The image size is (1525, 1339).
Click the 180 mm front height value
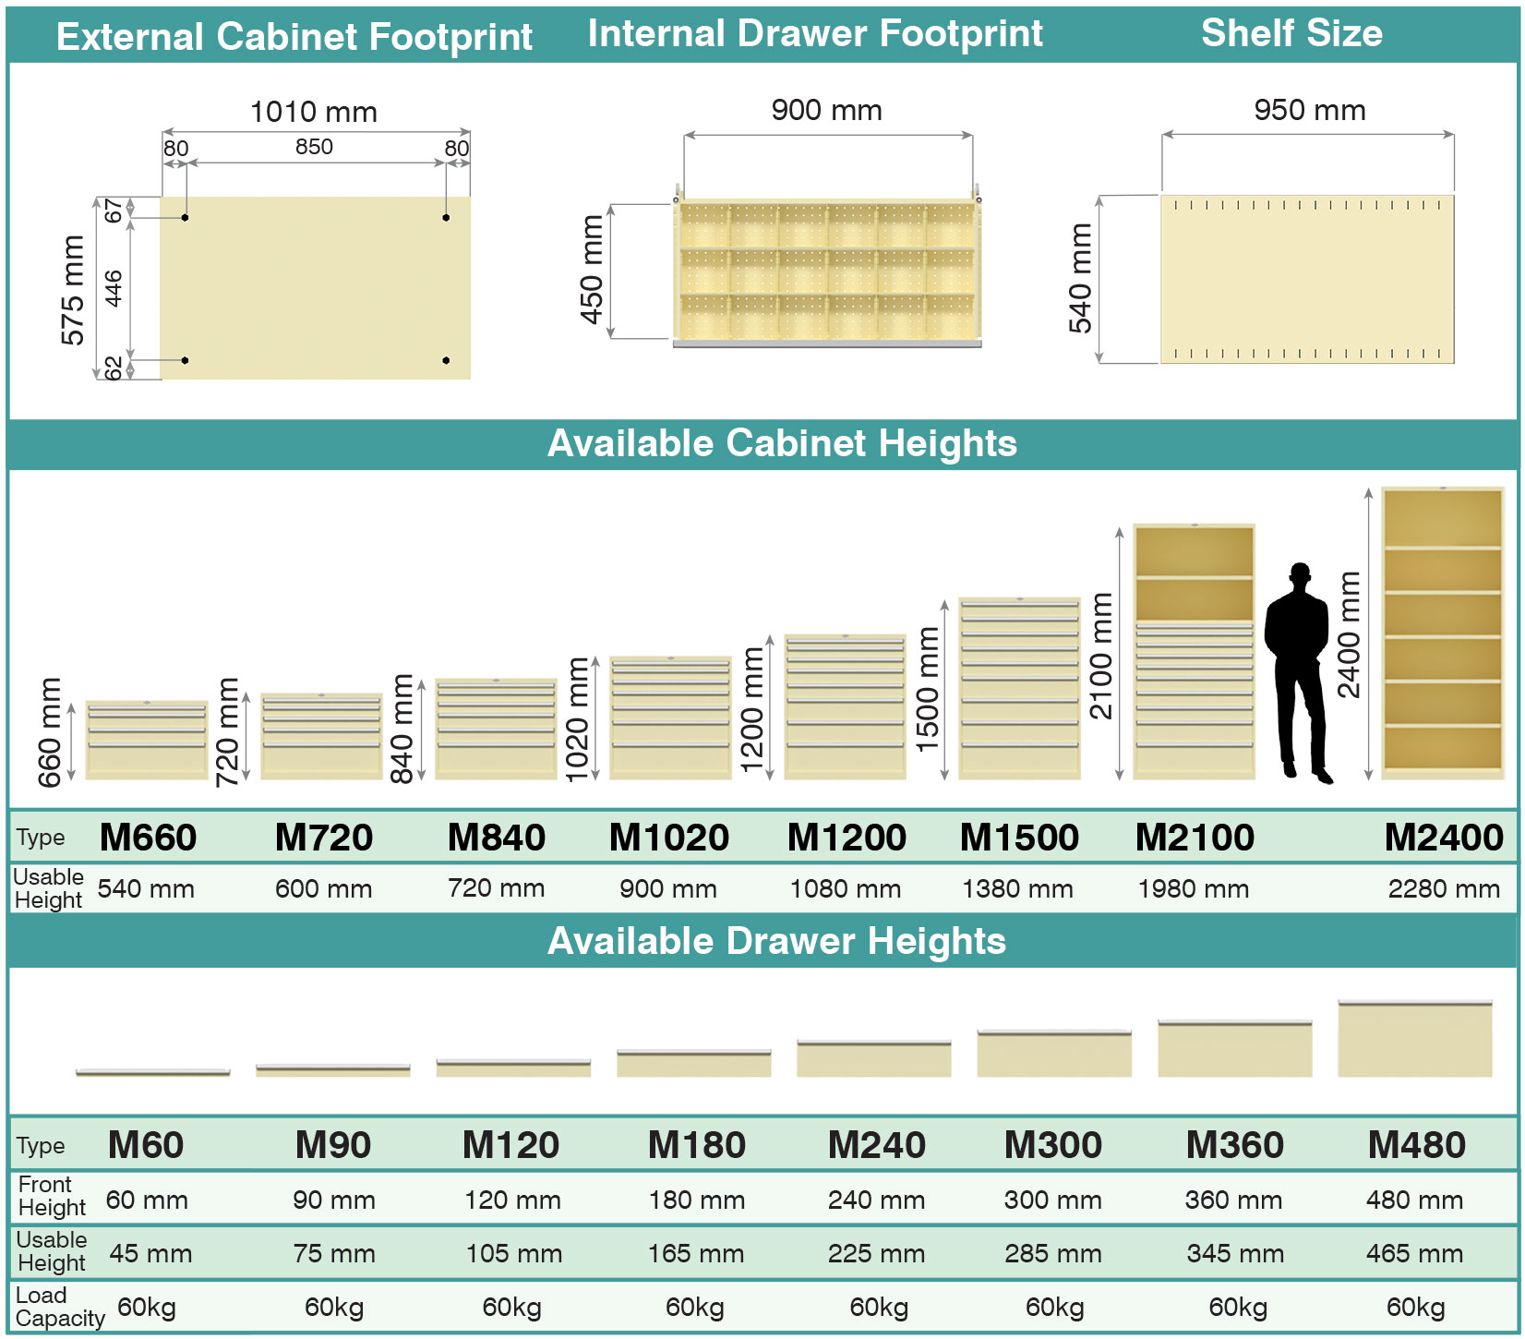coord(696,1200)
